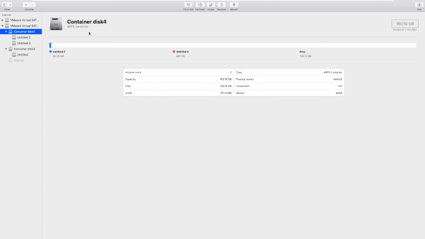Click the Untitled 2 volume icon in sidebar
The image size is (425, 239).
(14, 37)
